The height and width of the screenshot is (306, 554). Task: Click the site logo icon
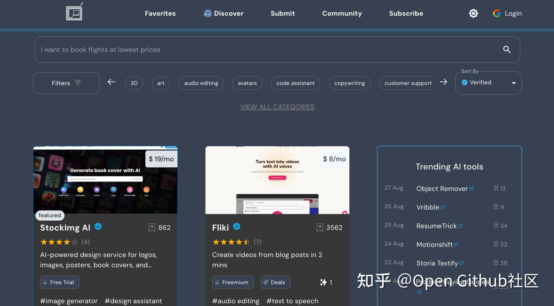click(74, 12)
